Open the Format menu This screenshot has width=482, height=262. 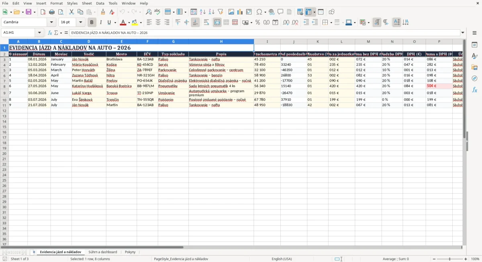point(56,3)
